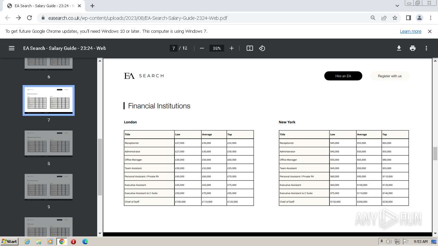The width and height of the screenshot is (438, 246).
Task: Edit the page number field
Action: pyautogui.click(x=174, y=48)
